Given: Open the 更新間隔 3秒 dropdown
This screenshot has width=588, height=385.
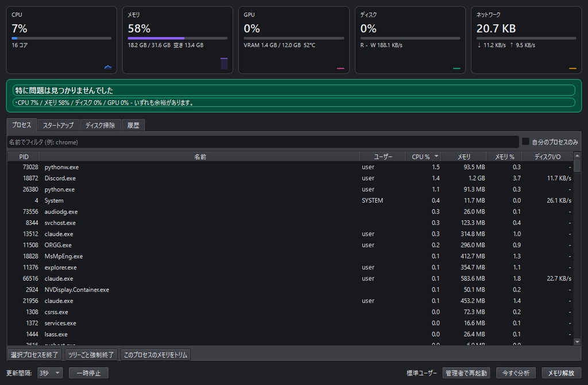Looking at the screenshot, I should tap(50, 373).
